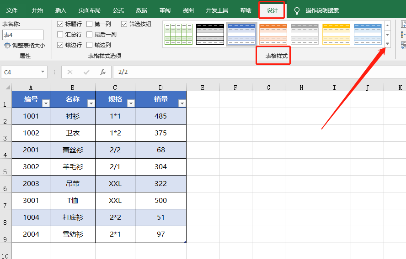Click the confirm entry checkmark icon
Viewport: 406px width, 259px height.
click(x=86, y=72)
